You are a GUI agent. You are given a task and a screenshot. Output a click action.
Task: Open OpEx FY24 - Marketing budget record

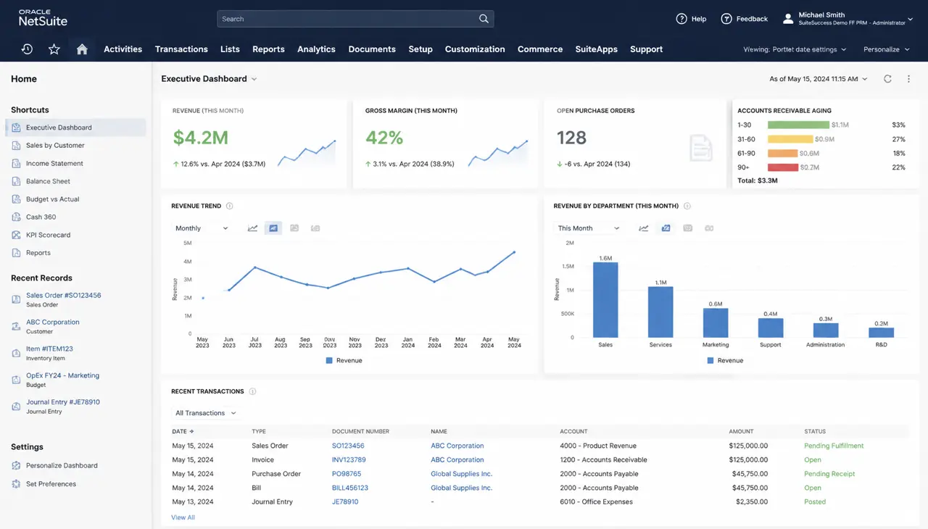[62, 375]
